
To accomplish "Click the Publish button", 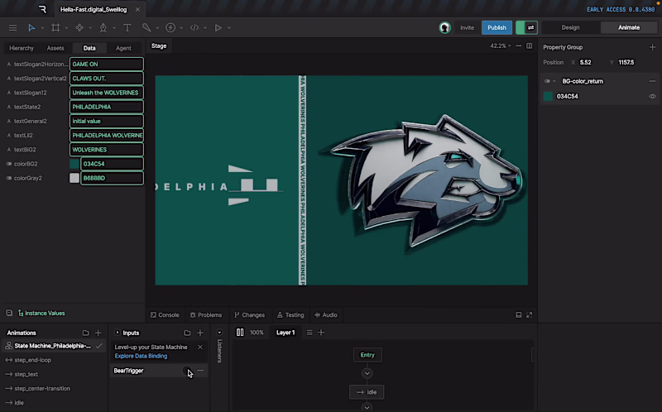I will (497, 28).
